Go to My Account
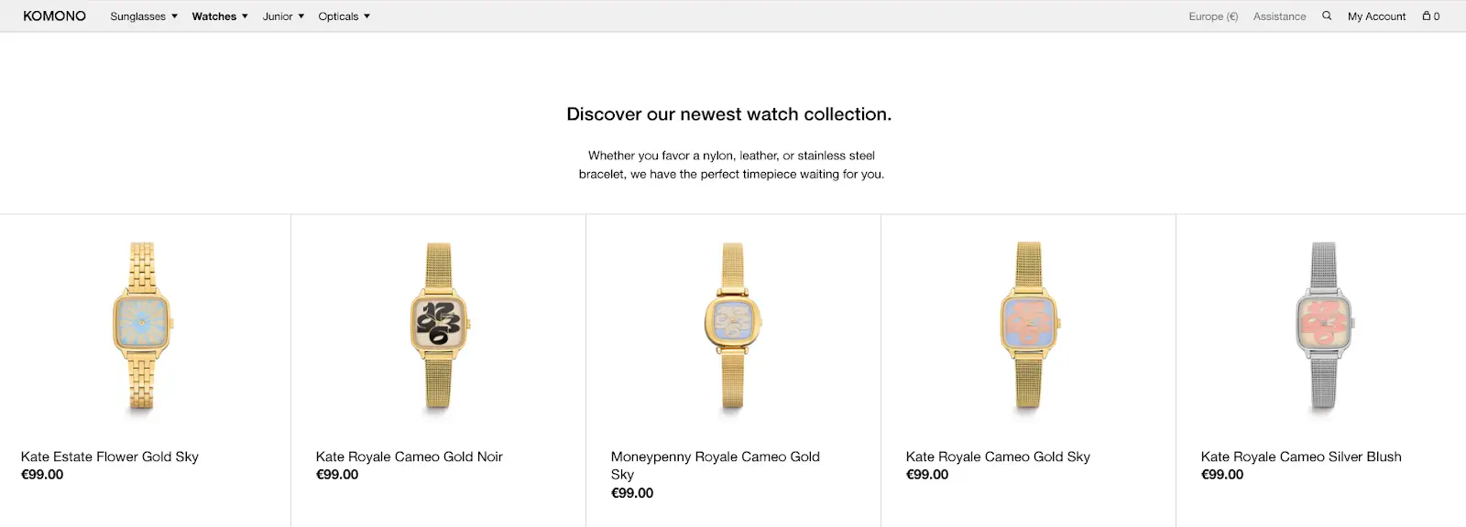The image size is (1466, 527). coord(1376,16)
